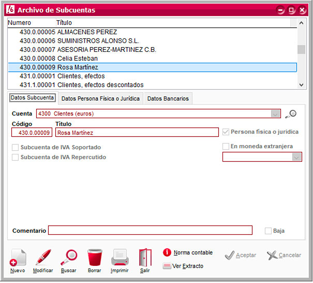The height and width of the screenshot is (283, 313).
Task: Click the Cancelar X icon
Action: (272, 255)
